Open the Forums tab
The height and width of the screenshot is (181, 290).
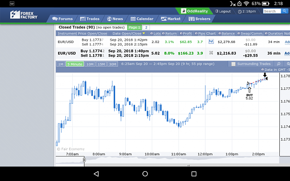click(63, 19)
